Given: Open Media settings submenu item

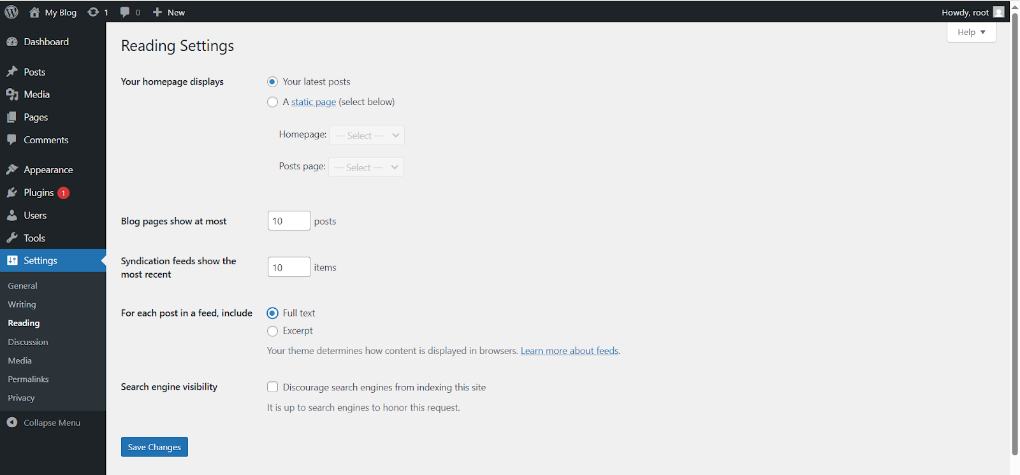Looking at the screenshot, I should click(20, 360).
